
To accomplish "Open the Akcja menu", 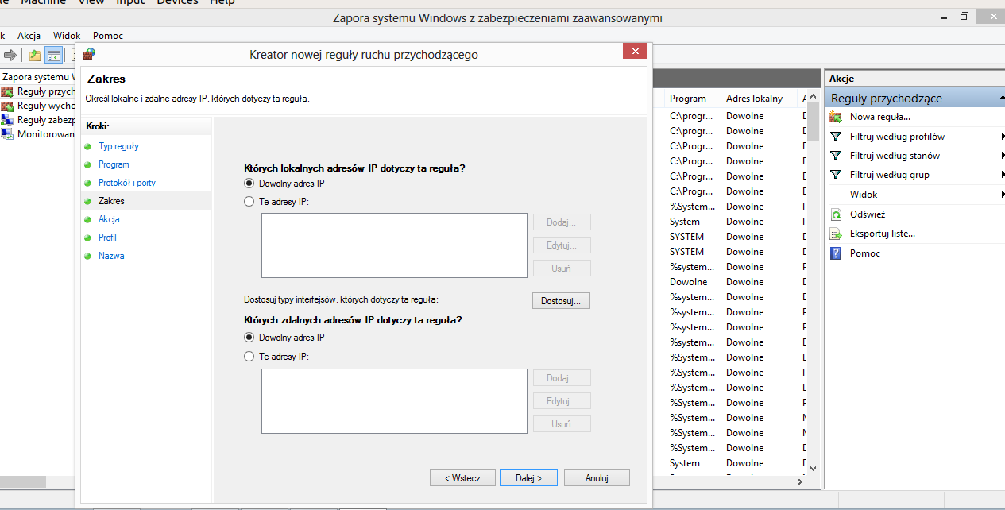I will point(29,36).
